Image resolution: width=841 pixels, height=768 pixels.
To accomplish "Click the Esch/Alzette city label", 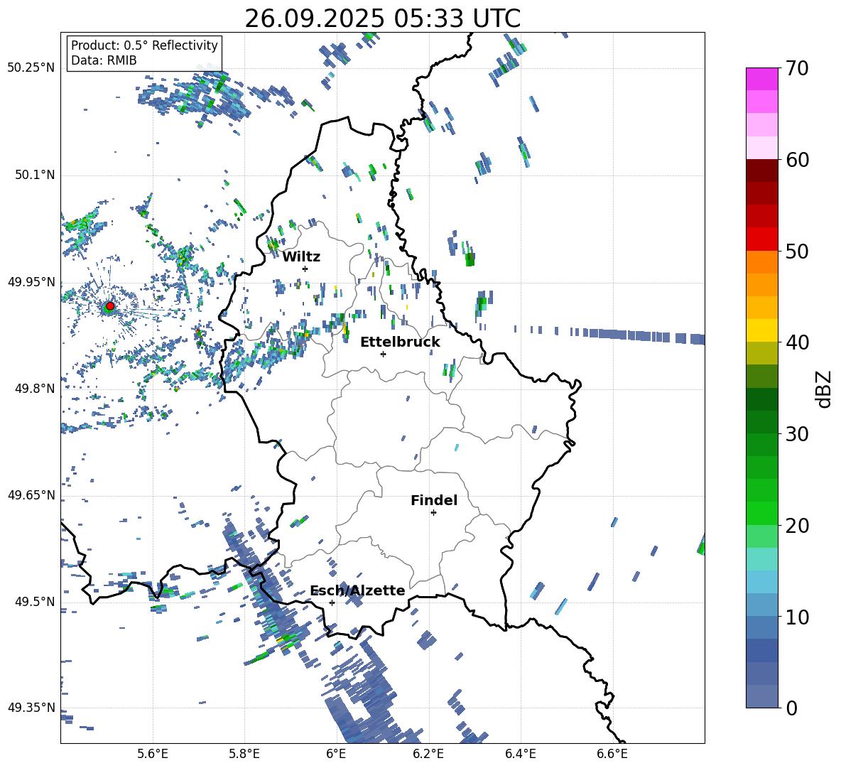I will coord(357,590).
